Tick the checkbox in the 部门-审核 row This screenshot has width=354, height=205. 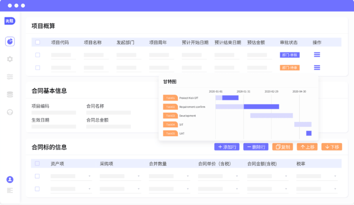pyautogui.click(x=38, y=55)
